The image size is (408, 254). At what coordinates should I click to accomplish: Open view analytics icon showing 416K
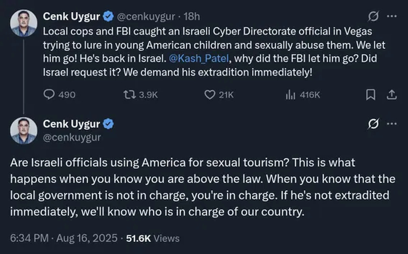point(290,95)
